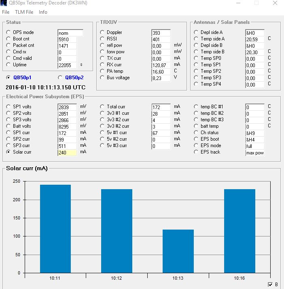Select the RSSI radio button

(x=102, y=39)
